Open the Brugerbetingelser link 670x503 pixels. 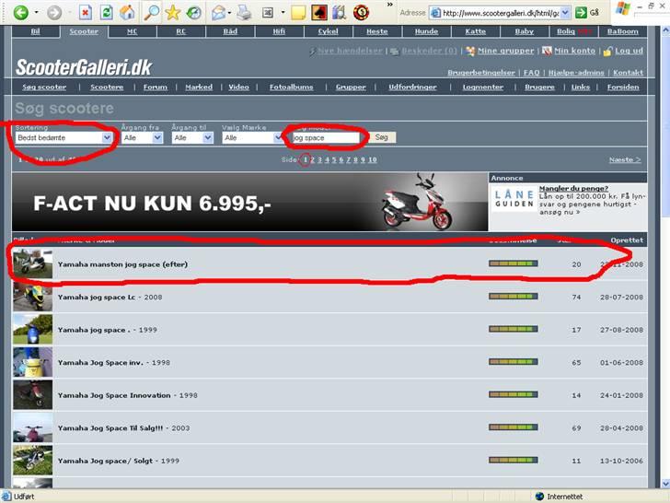pos(481,73)
